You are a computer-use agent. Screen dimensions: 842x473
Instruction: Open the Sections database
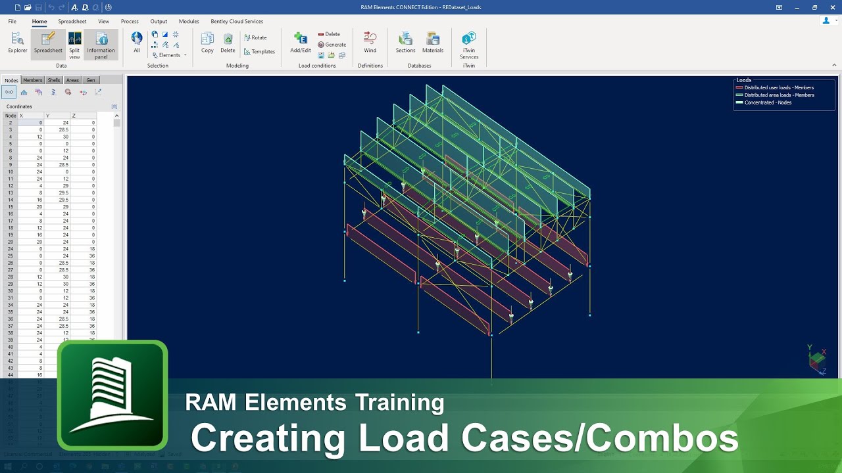coord(405,43)
